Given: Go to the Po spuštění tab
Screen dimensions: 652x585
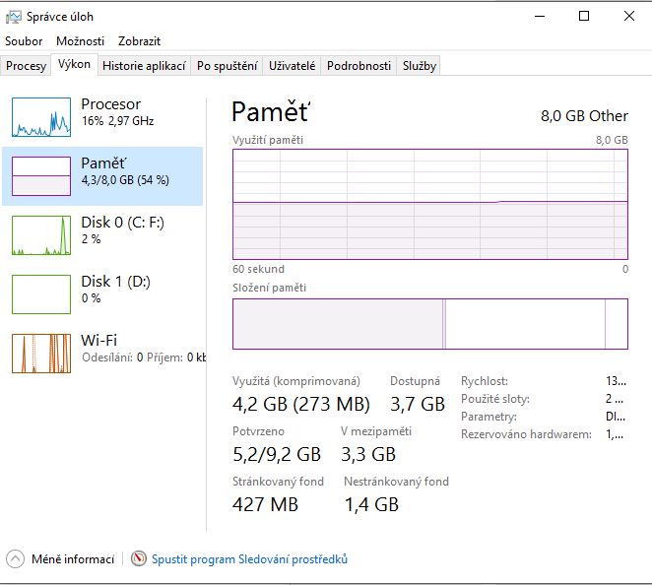Looking at the screenshot, I should (228, 66).
